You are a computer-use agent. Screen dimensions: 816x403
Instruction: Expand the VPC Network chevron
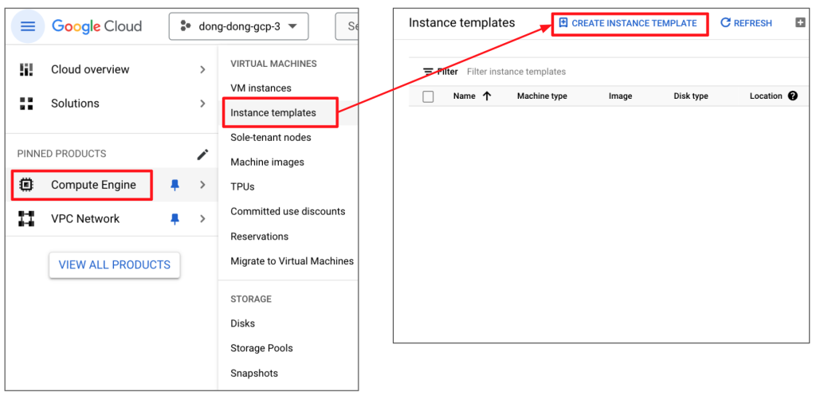[x=203, y=219]
